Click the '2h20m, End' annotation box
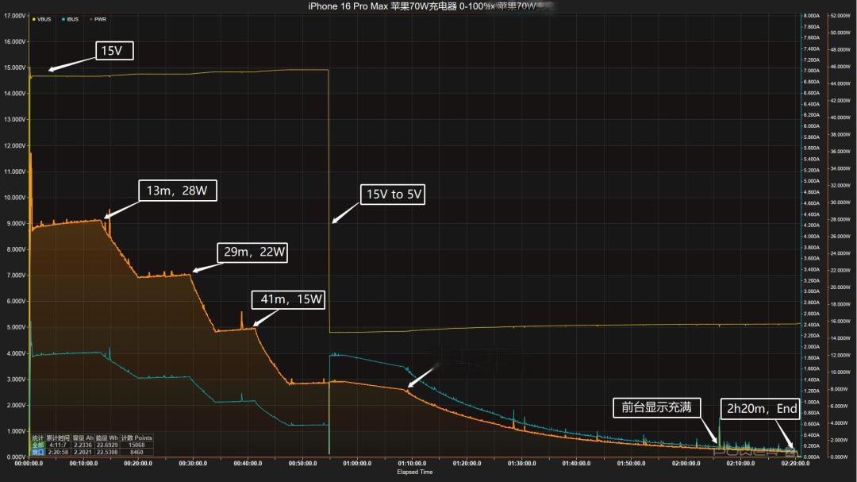857x482 pixels. [x=760, y=409]
